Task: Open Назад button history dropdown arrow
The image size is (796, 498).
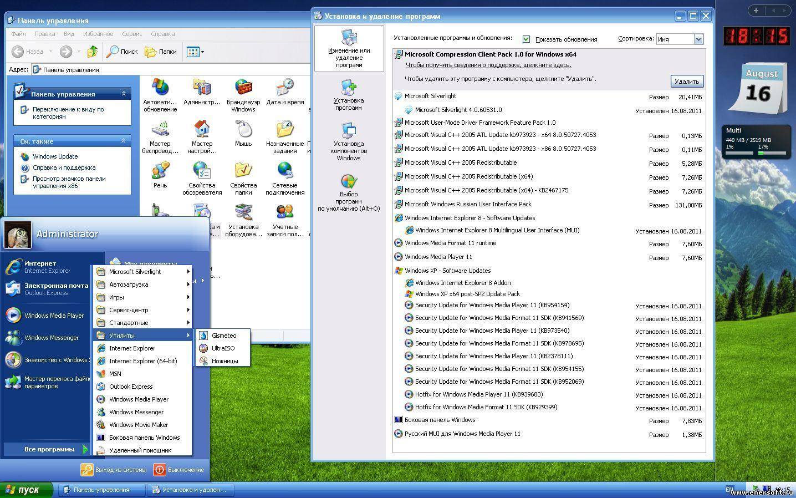Action: pyautogui.click(x=50, y=52)
